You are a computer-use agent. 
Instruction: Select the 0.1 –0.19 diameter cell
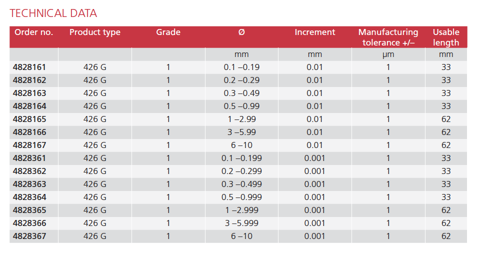coord(241,67)
